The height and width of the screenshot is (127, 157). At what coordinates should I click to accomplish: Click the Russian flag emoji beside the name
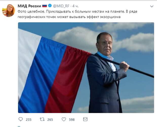(45, 6)
